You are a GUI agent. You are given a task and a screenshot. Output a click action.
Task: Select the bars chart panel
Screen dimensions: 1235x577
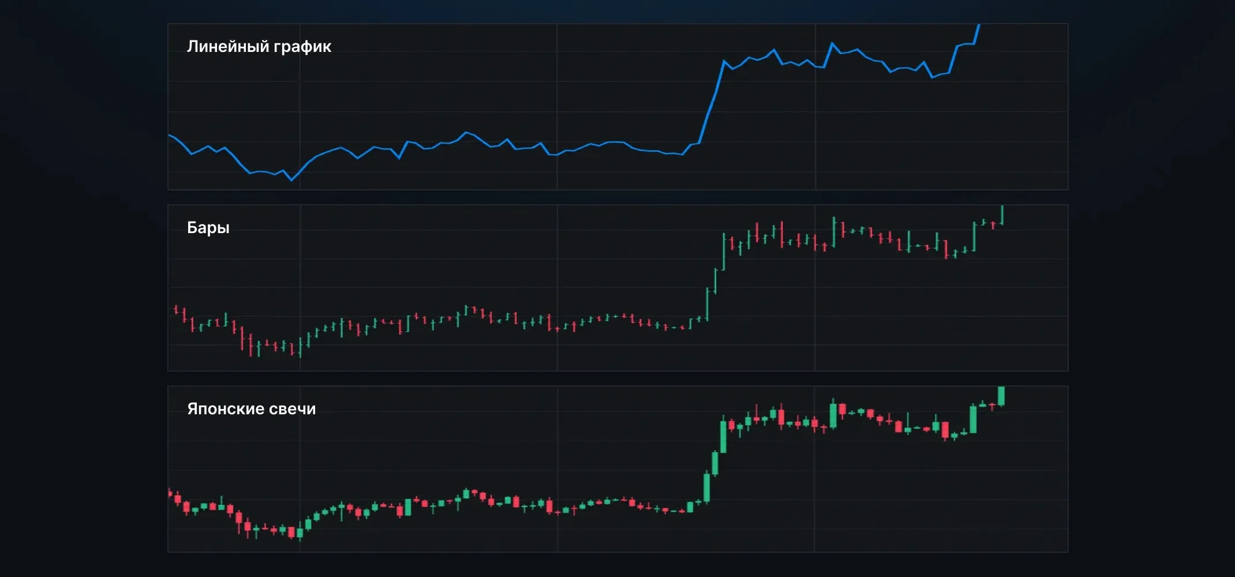(617, 288)
